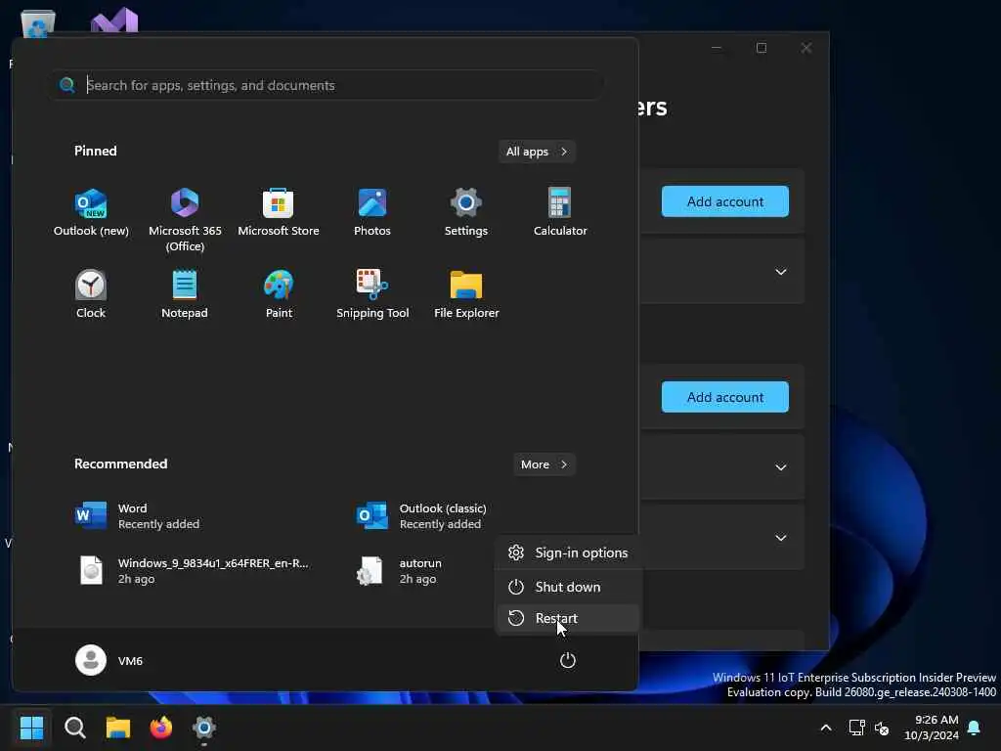Viewport: 1001px width, 751px height.
Task: Select Sign-in options from power menu
Action: (568, 553)
